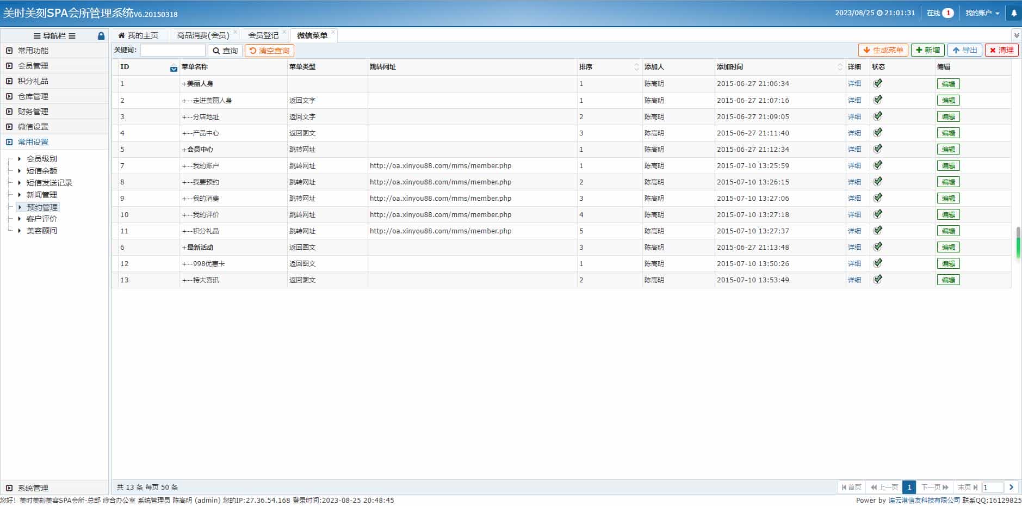This screenshot has height=506, width=1022.
Task: Open the 我的账户 dropdown menu
Action: pyautogui.click(x=982, y=13)
